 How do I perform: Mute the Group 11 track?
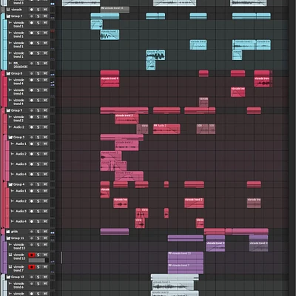(x=45, y=238)
